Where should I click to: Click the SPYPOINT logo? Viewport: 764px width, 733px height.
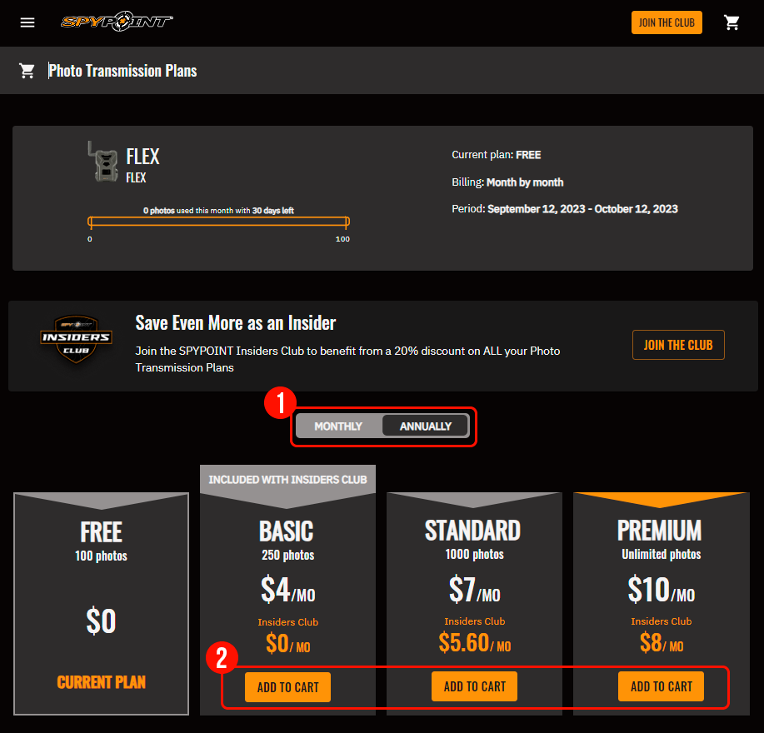pyautogui.click(x=117, y=22)
